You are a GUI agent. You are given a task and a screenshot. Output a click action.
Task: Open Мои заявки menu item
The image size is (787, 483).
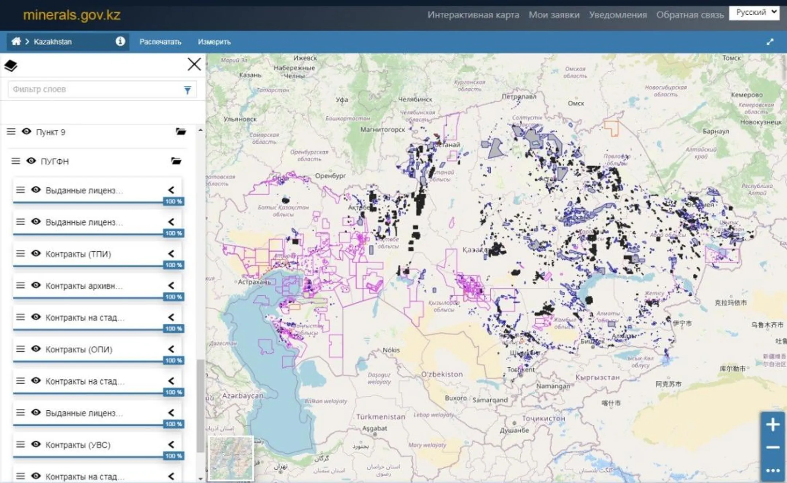(554, 15)
